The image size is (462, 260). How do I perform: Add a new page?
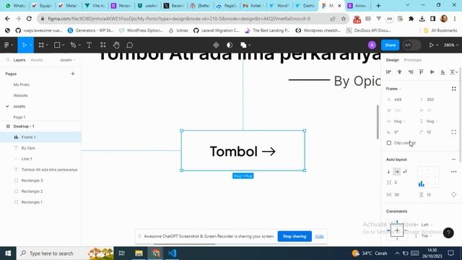click(73, 74)
